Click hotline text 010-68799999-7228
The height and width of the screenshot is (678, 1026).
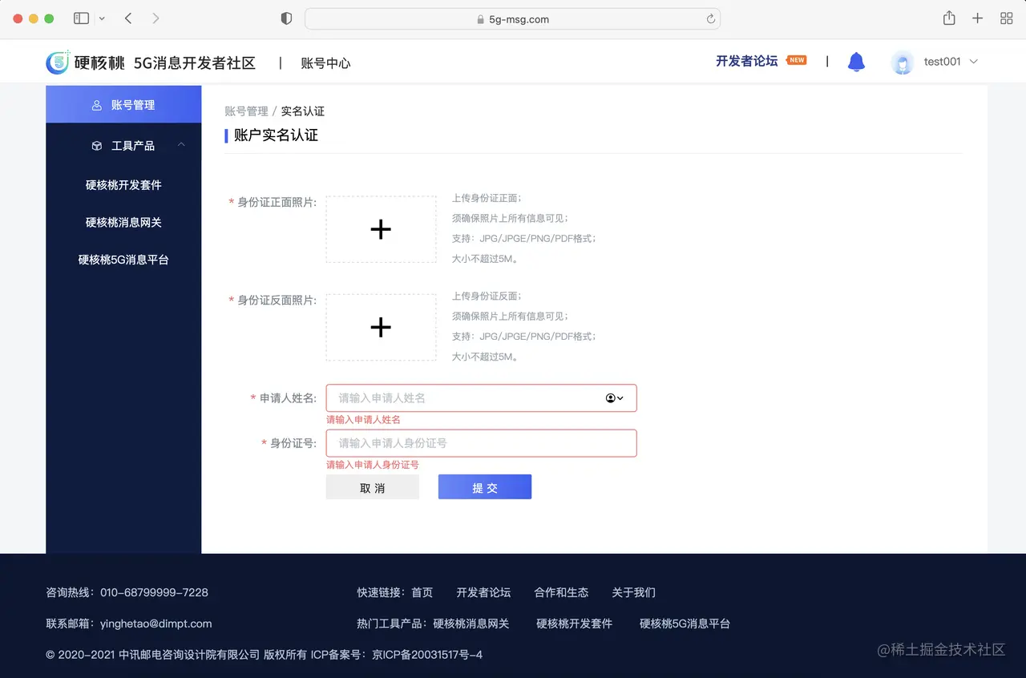pyautogui.click(x=154, y=593)
